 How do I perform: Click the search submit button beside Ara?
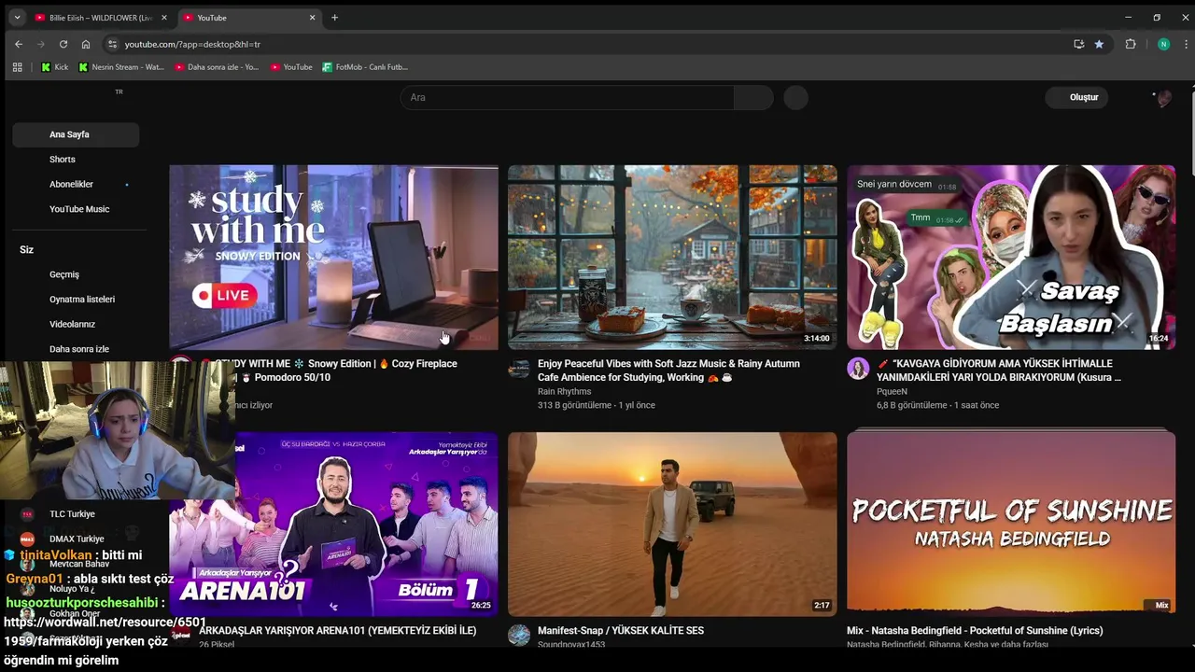pyautogui.click(x=753, y=97)
